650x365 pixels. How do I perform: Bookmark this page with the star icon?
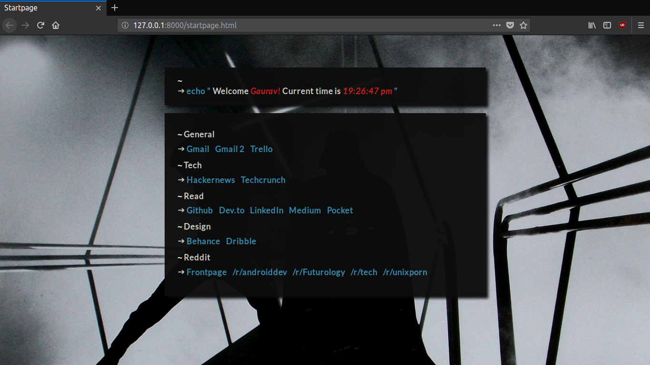[523, 25]
